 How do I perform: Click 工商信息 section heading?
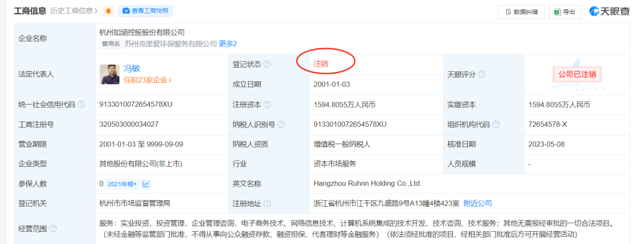click(30, 11)
